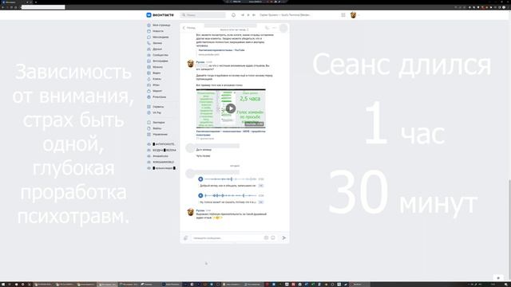This screenshot has height=287, width=511.
Task: Click the VK Pay sidebar icon
Action: [x=149, y=112]
